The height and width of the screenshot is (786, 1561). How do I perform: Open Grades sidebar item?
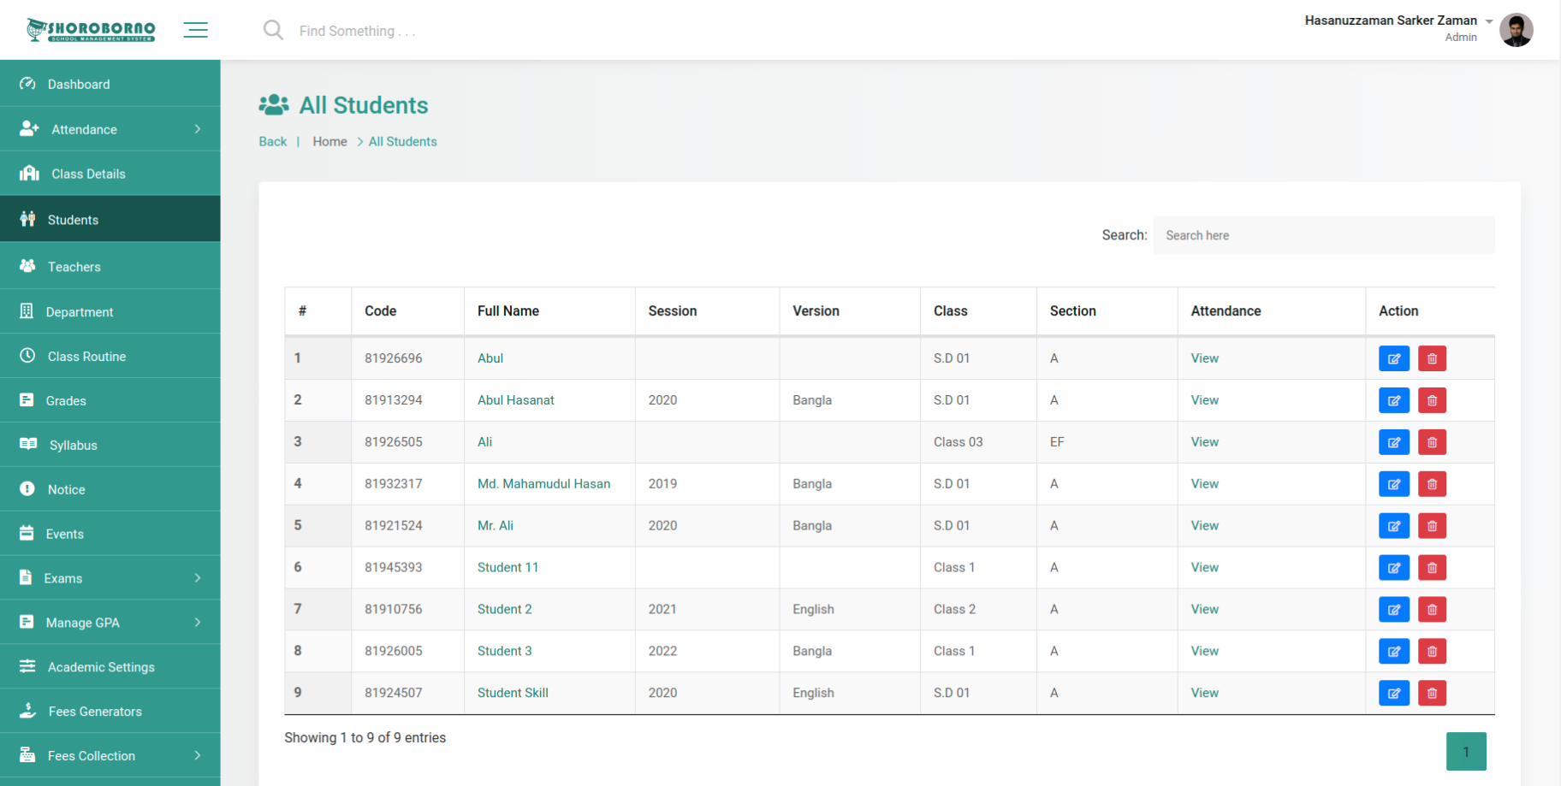(110, 401)
